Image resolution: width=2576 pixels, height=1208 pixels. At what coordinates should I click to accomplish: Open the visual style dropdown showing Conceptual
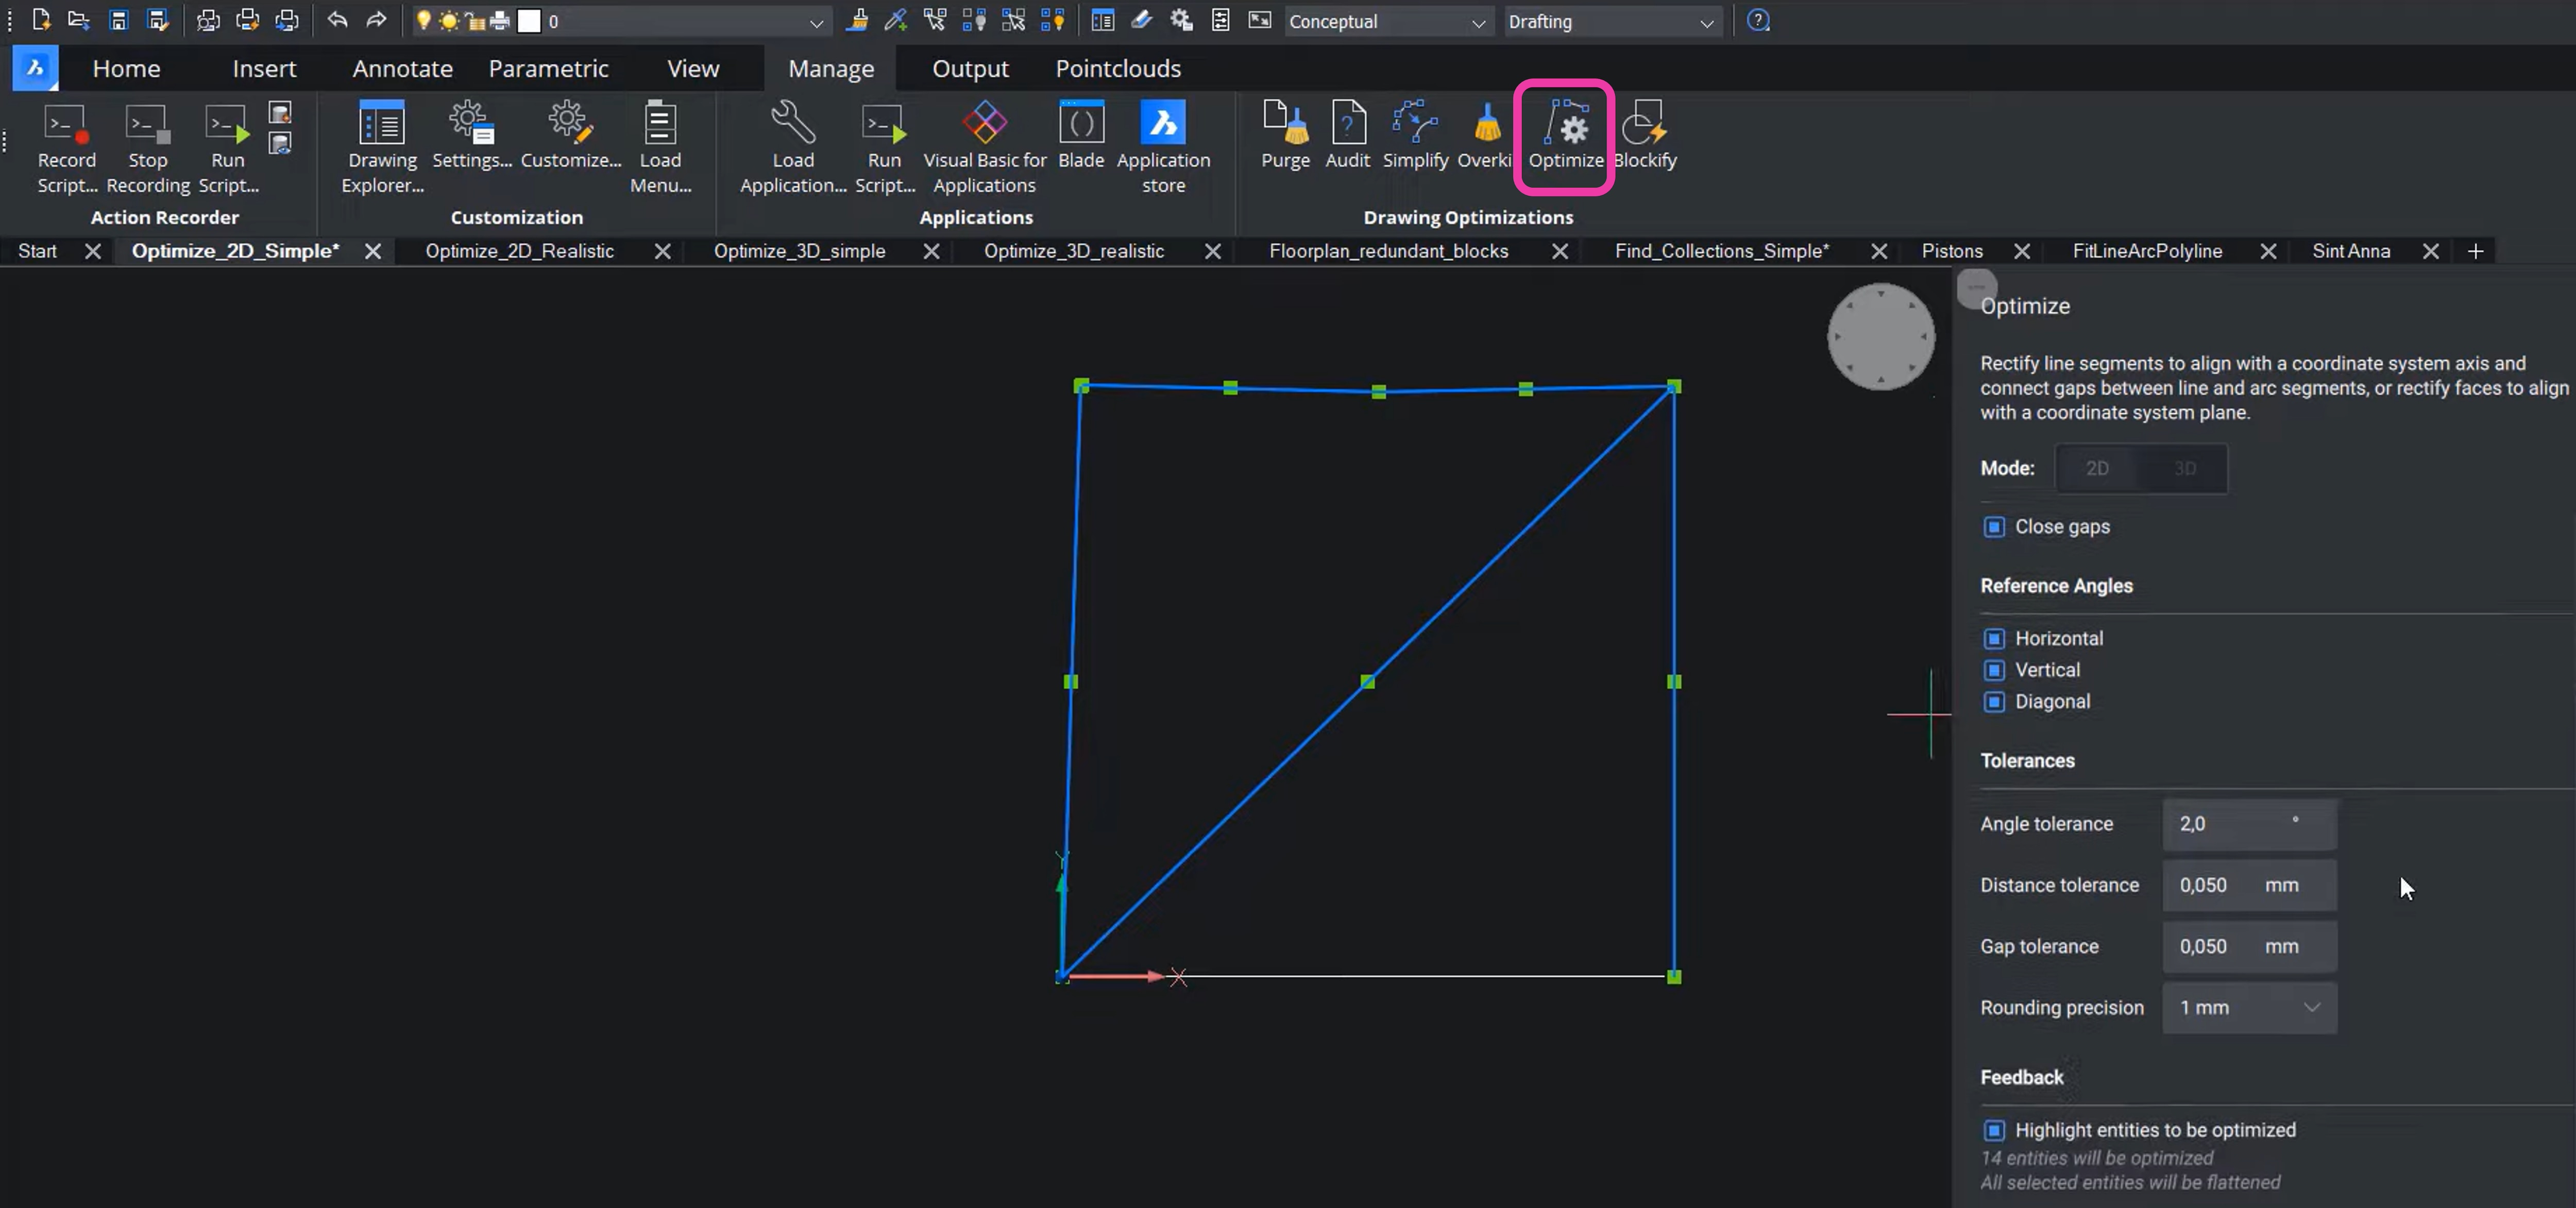click(1477, 21)
